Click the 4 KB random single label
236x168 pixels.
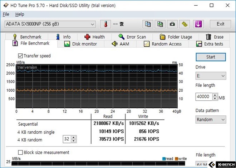coord(36,132)
